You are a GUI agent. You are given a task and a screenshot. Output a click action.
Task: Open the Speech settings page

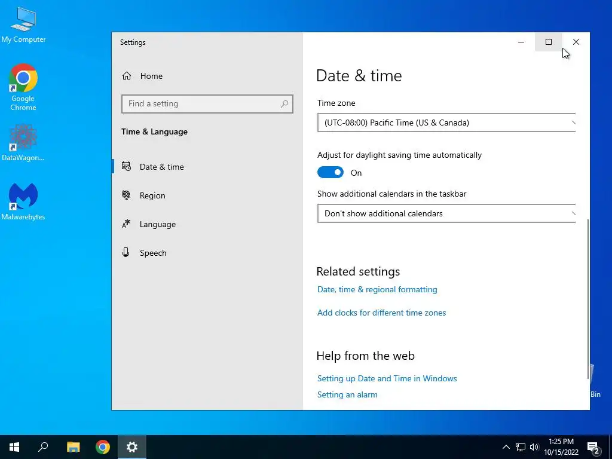(207, 253)
